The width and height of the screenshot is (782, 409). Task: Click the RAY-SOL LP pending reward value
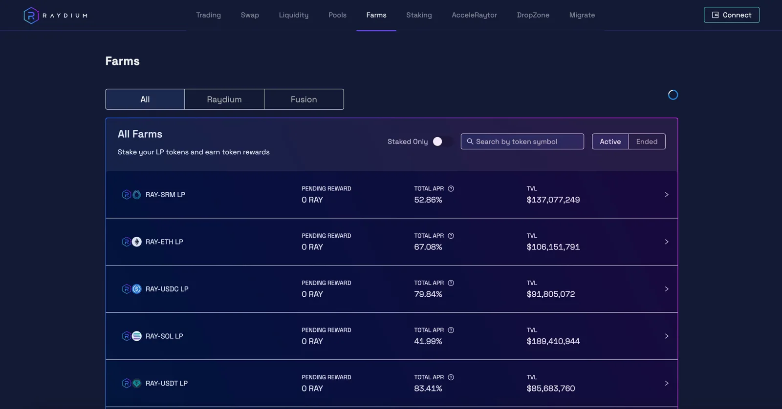tap(312, 342)
